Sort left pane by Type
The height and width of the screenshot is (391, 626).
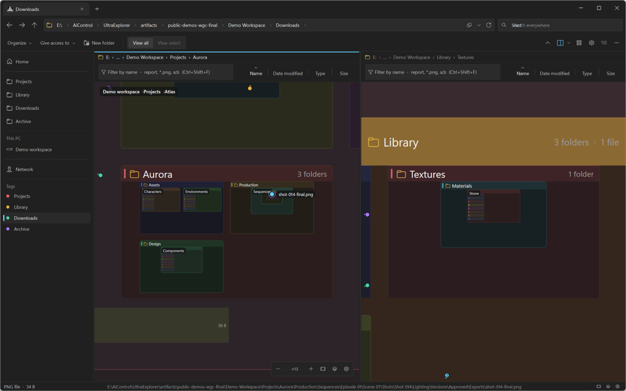pyautogui.click(x=320, y=73)
